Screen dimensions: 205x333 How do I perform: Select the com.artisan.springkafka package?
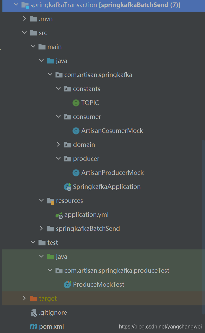coord(98,75)
